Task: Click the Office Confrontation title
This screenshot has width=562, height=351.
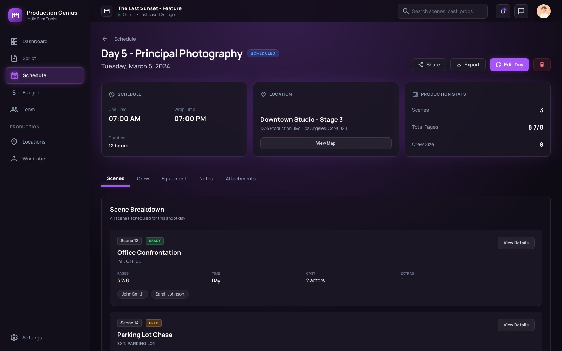Action: tap(149, 253)
